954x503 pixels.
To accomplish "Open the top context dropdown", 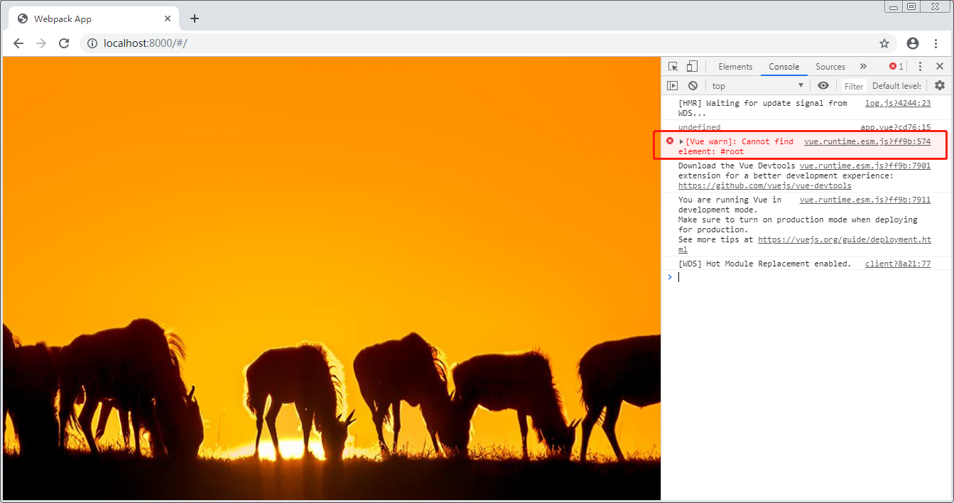I will point(758,85).
